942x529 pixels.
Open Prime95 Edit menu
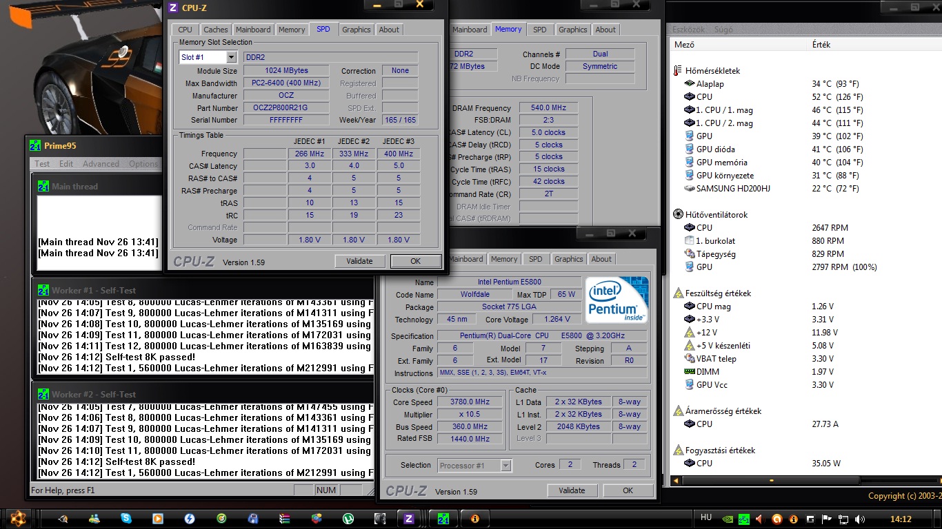point(66,164)
